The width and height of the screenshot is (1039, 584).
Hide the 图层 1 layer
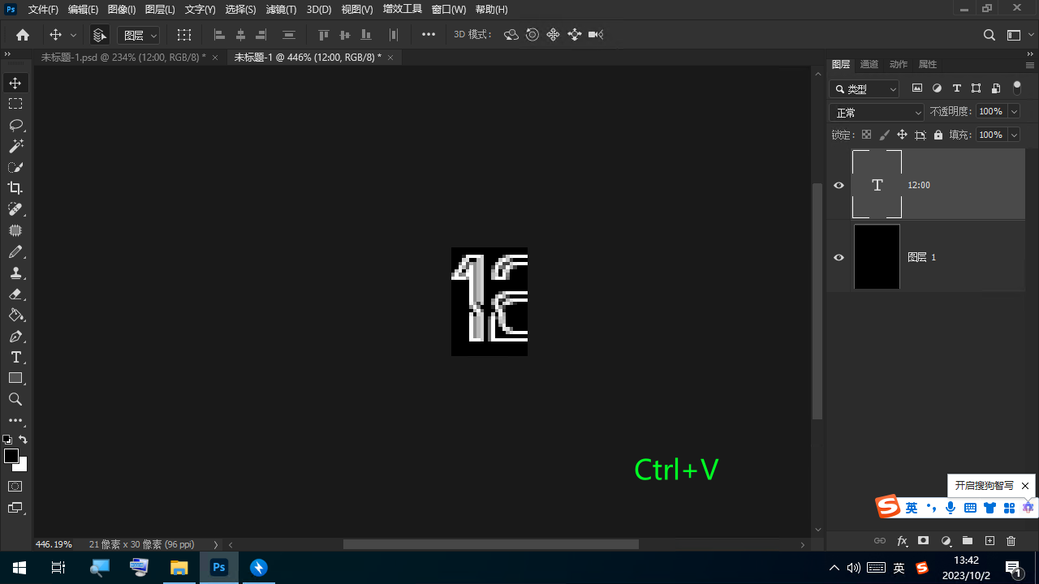coord(839,257)
